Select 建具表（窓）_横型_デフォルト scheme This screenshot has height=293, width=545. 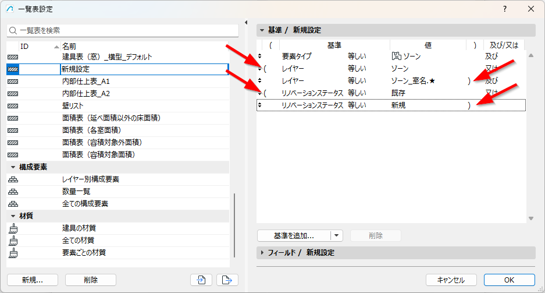coord(107,57)
